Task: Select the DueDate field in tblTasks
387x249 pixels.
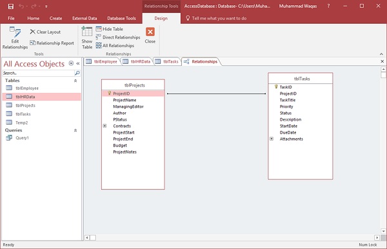Action: click(288, 132)
